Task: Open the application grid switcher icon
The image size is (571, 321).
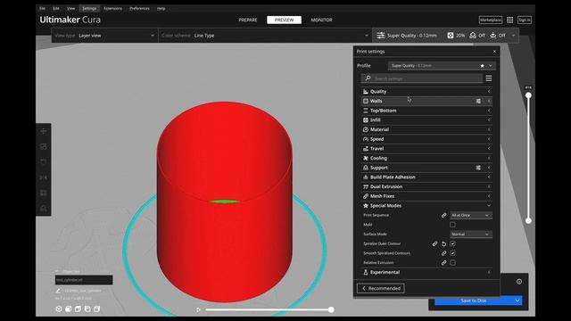Action: (x=509, y=20)
